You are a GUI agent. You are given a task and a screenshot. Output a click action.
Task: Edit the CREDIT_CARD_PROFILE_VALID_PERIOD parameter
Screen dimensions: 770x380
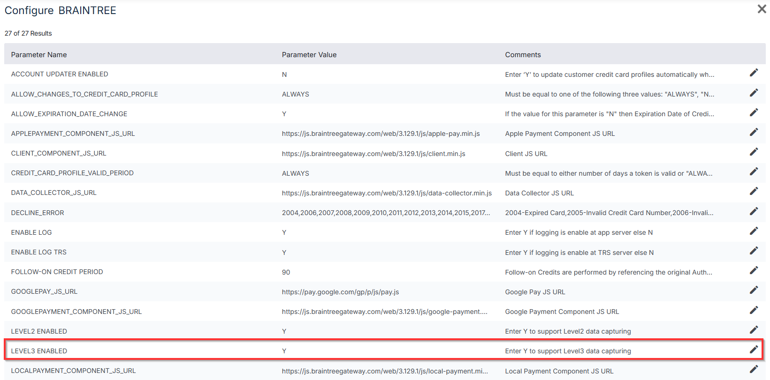pyautogui.click(x=754, y=171)
